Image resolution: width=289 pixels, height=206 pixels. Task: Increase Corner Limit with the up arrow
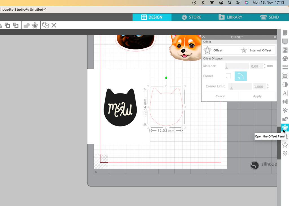(x=268, y=85)
